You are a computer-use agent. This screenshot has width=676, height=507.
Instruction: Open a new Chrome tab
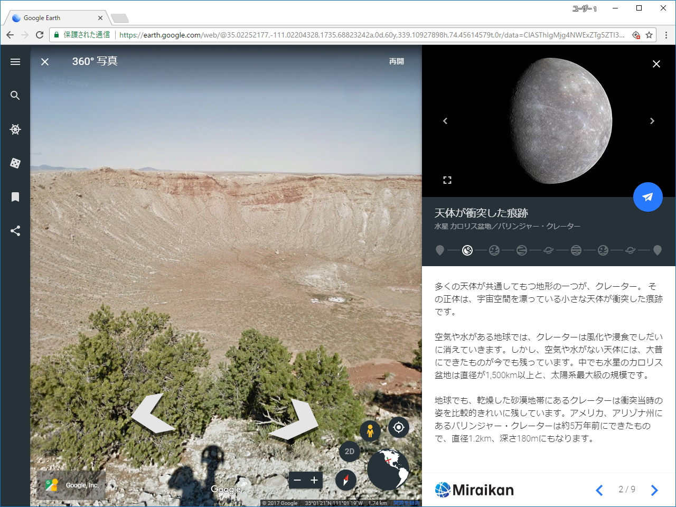(x=120, y=18)
